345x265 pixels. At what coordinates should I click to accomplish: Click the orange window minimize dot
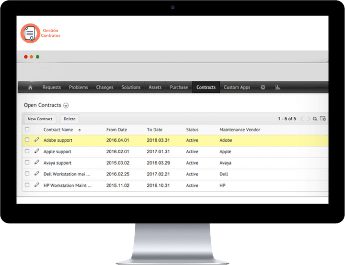pos(32,57)
